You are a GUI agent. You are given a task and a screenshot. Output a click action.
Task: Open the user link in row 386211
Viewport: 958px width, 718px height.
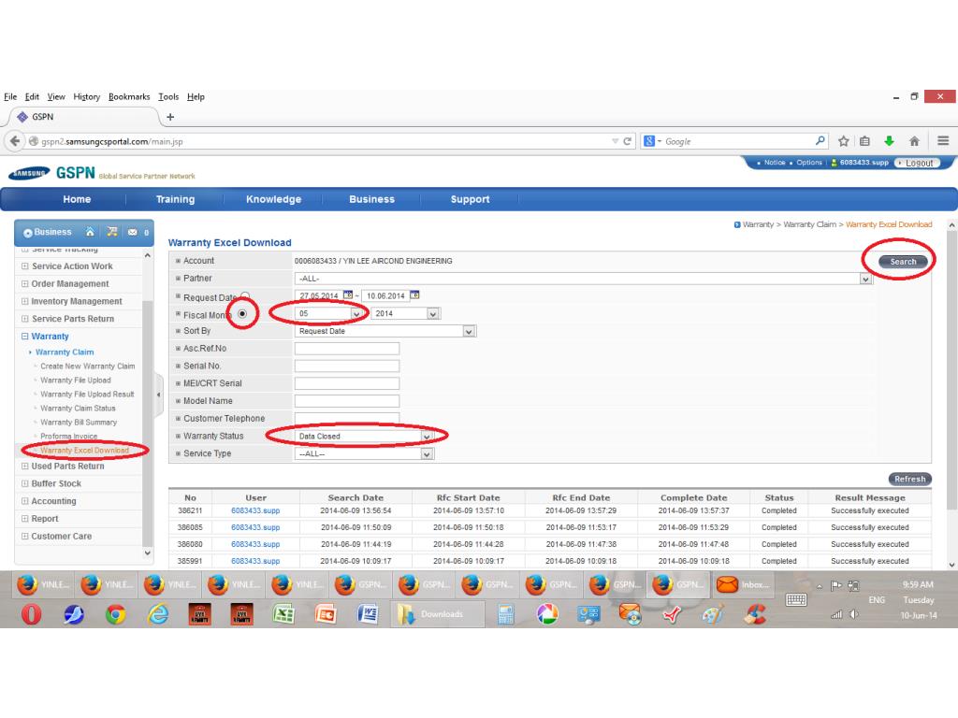[255, 510]
